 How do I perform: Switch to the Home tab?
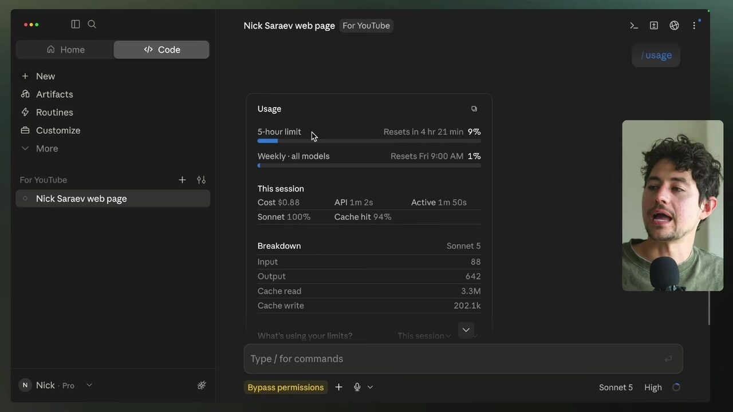coord(65,50)
